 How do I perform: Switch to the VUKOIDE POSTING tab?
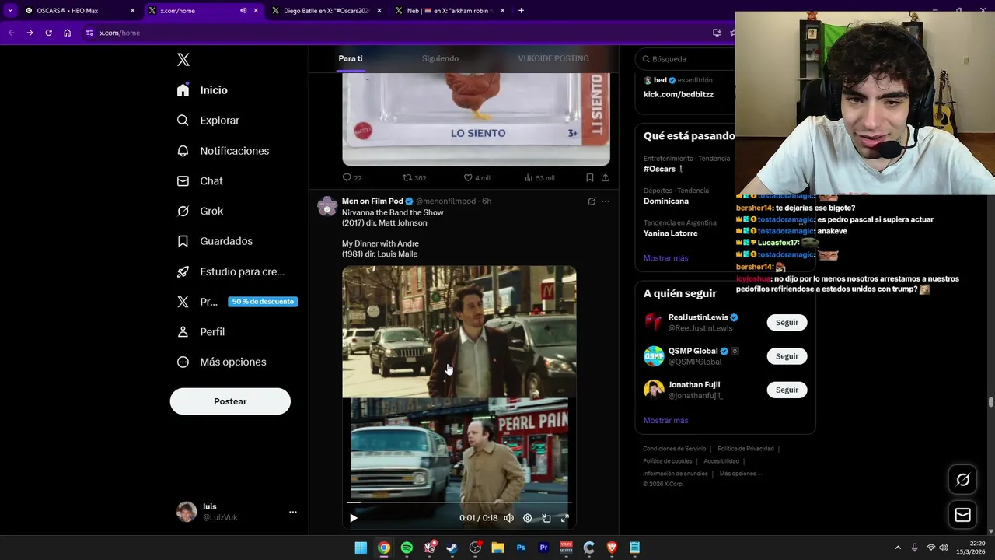click(x=553, y=58)
